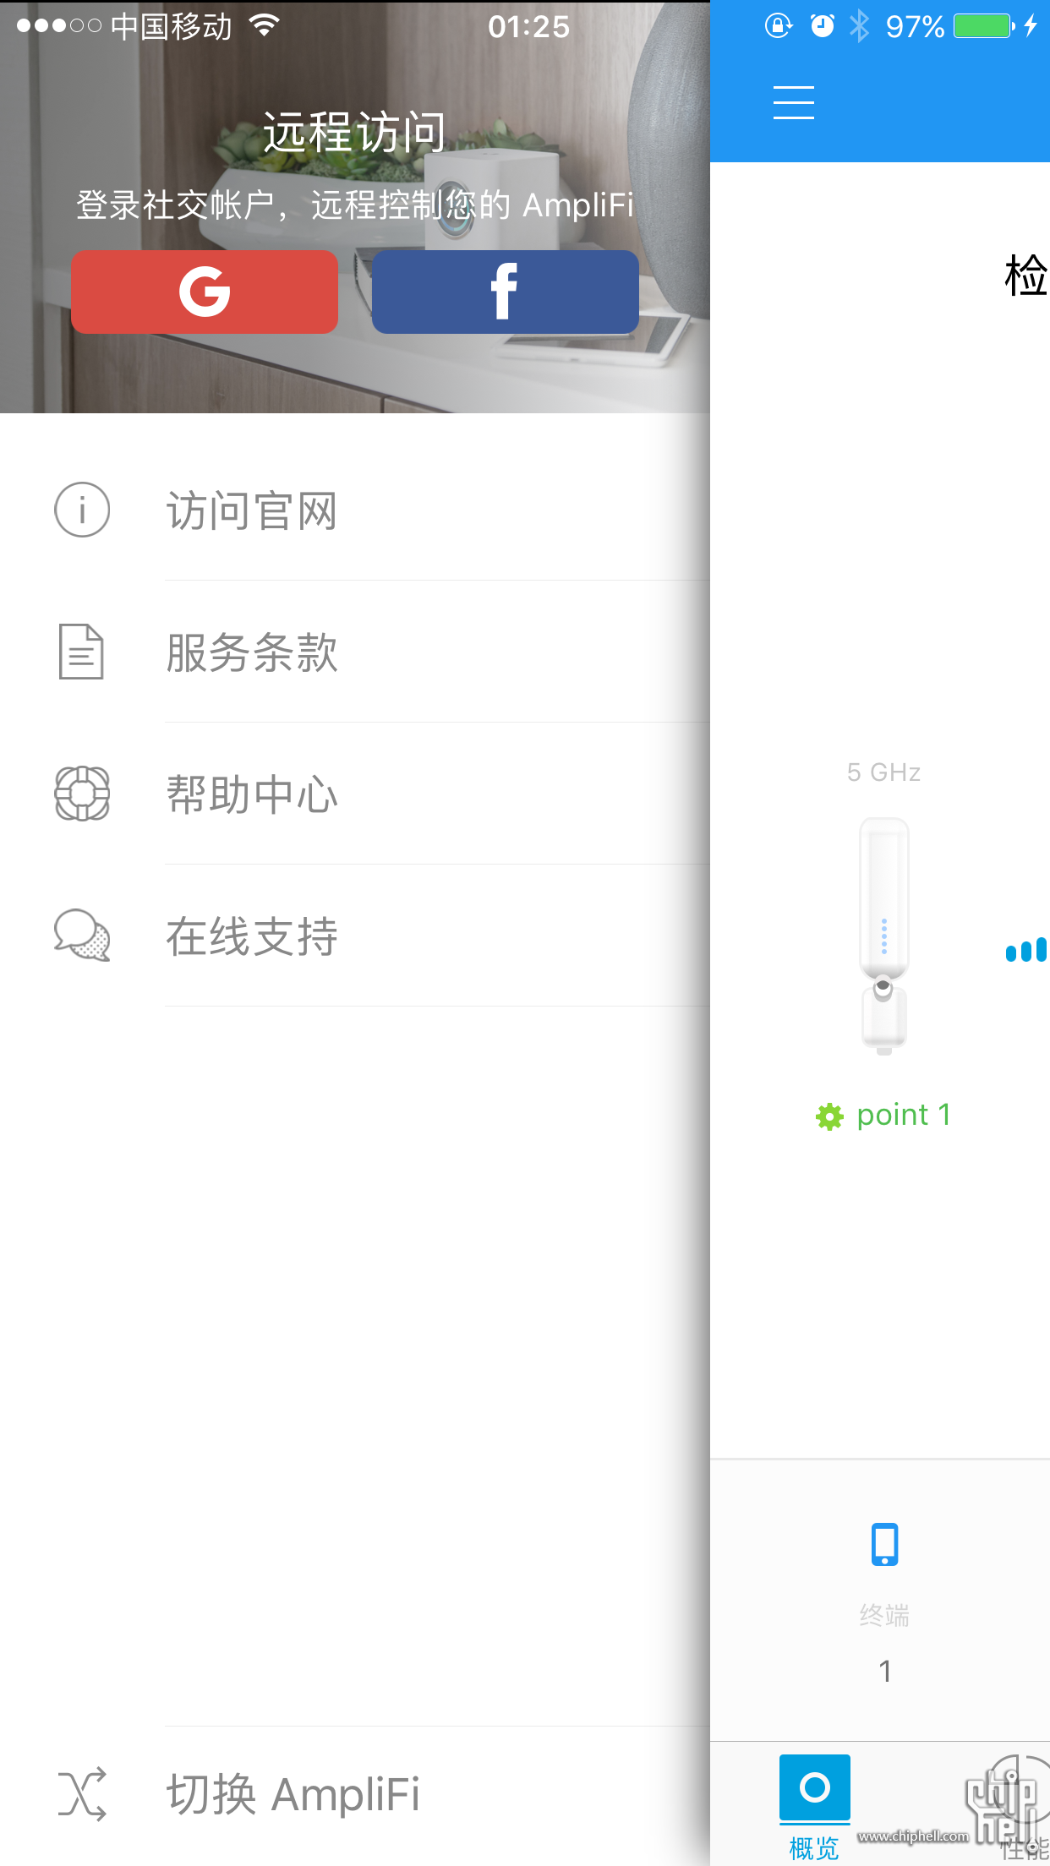The height and width of the screenshot is (1866, 1050).
Task: Tap the 5 GHz band label
Action: (x=883, y=772)
